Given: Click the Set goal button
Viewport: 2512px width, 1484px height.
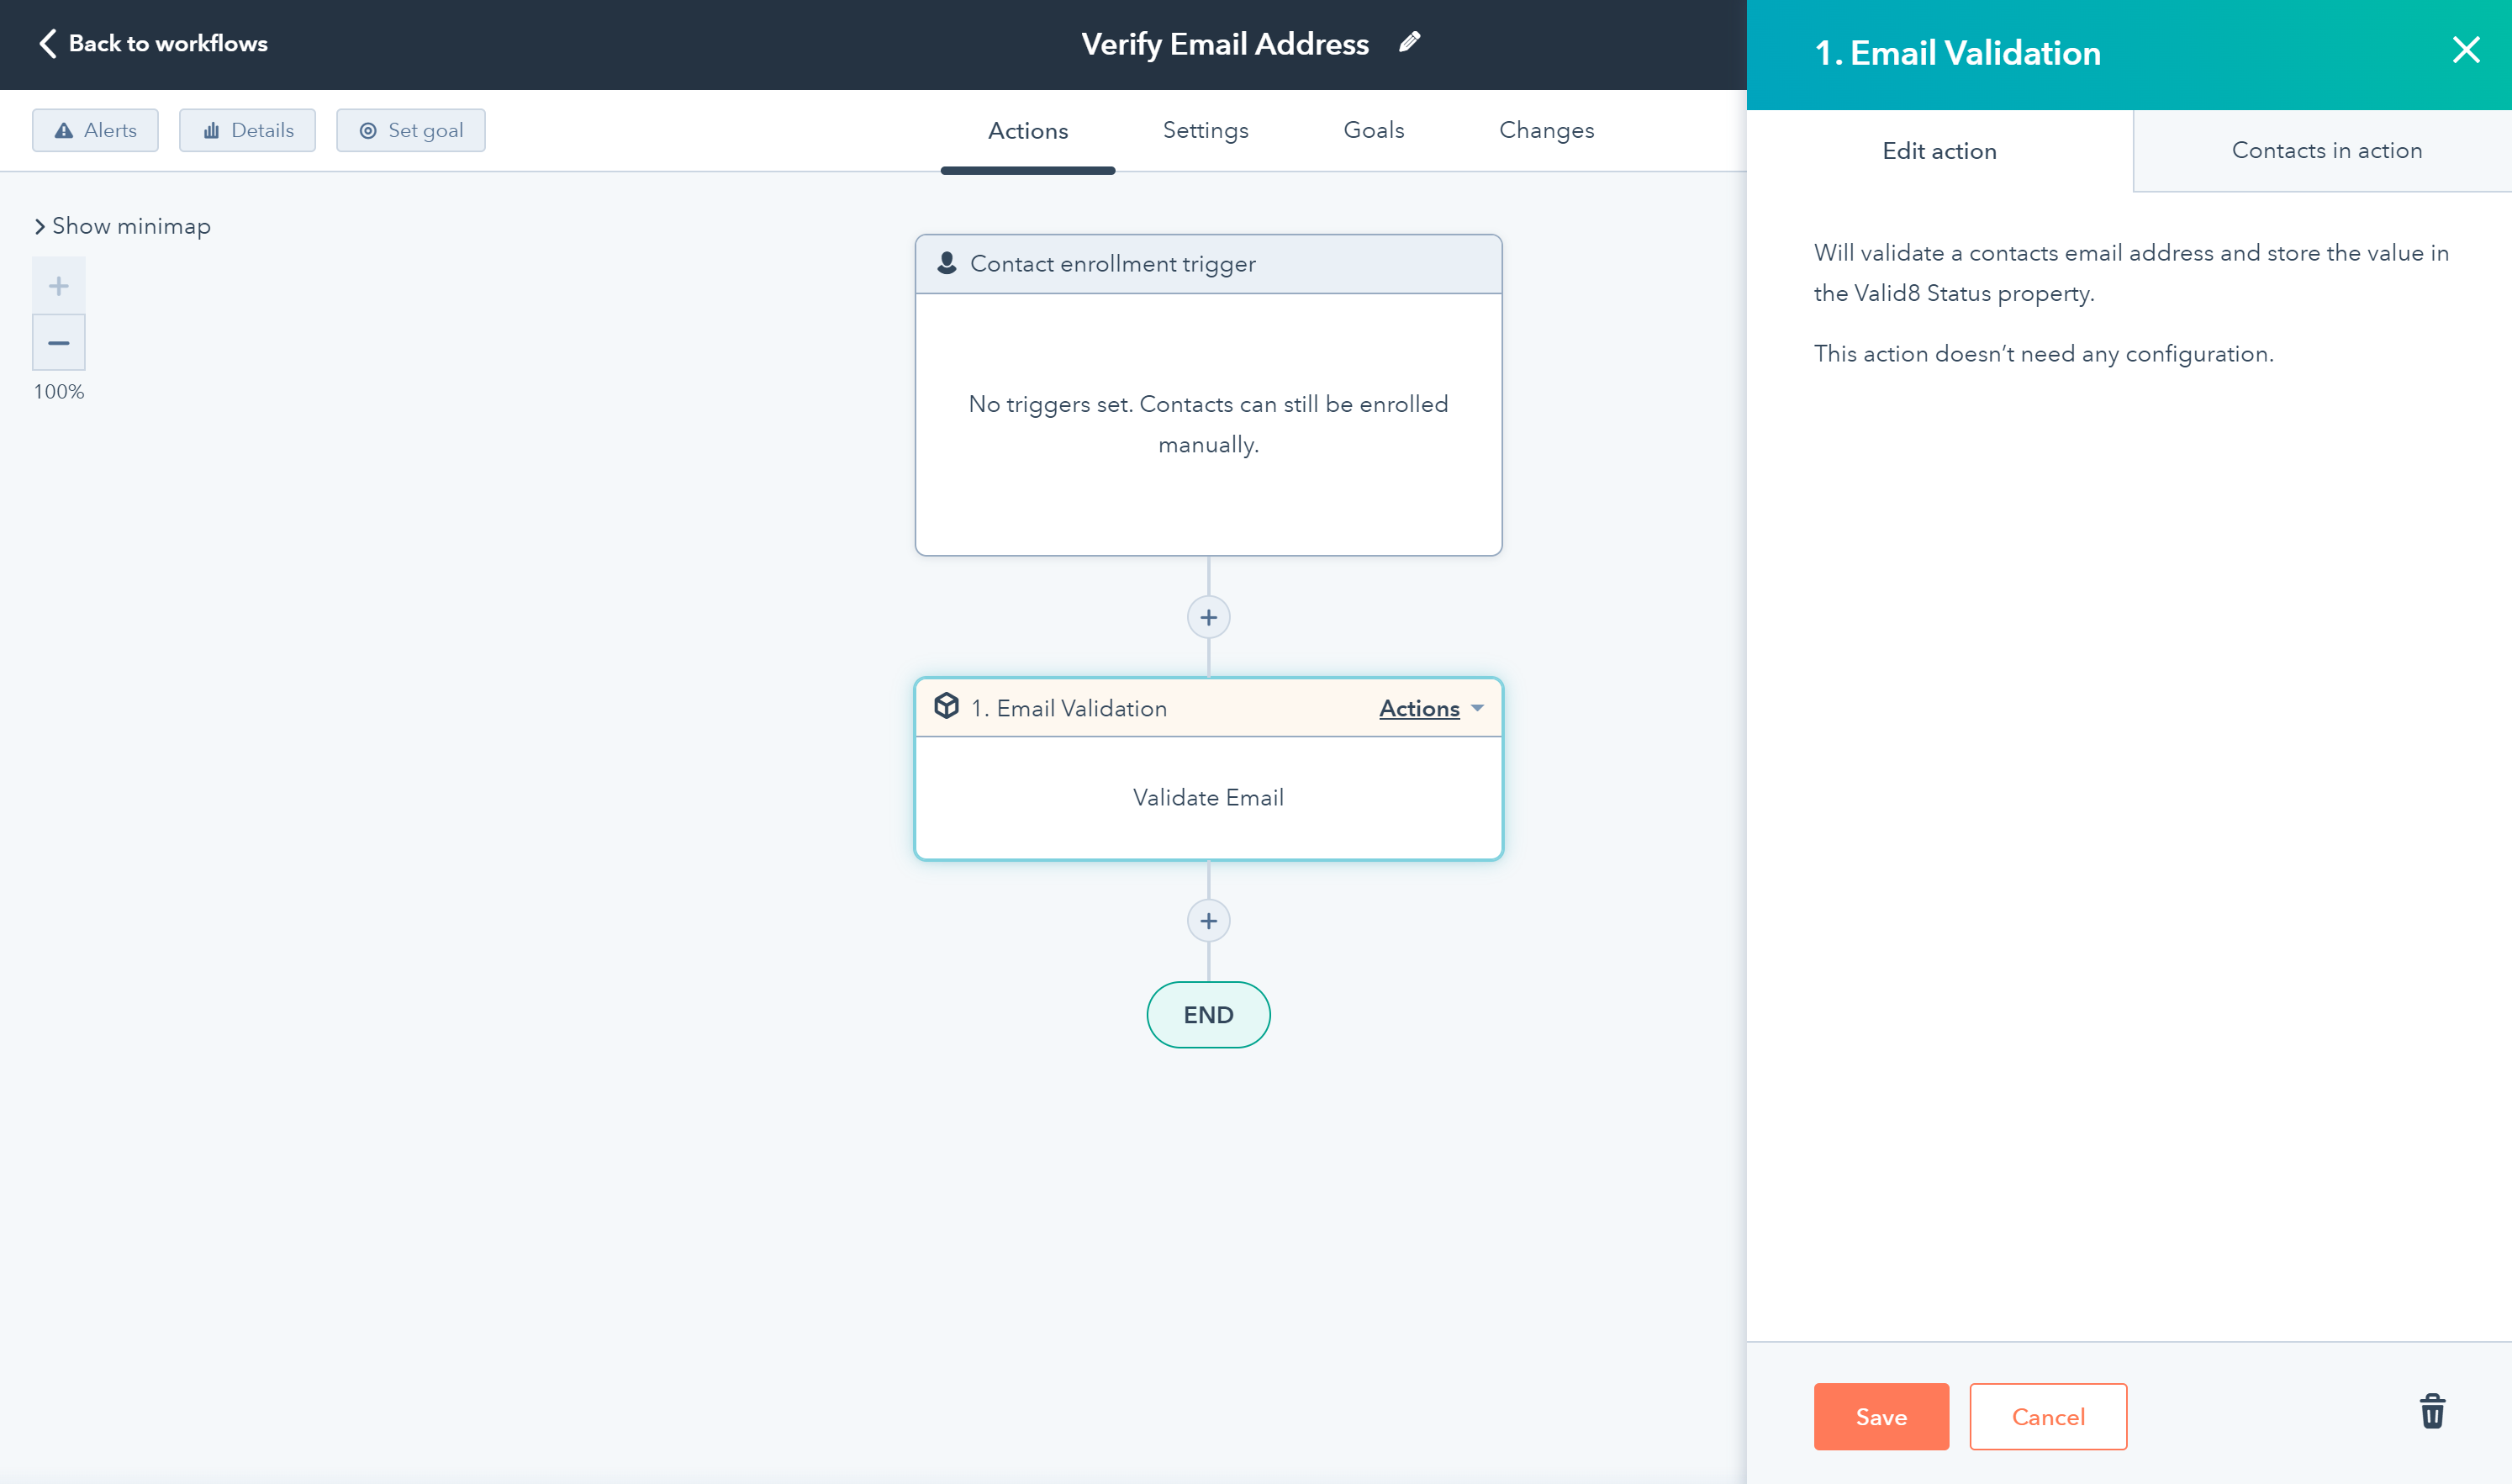Looking at the screenshot, I should (x=409, y=131).
